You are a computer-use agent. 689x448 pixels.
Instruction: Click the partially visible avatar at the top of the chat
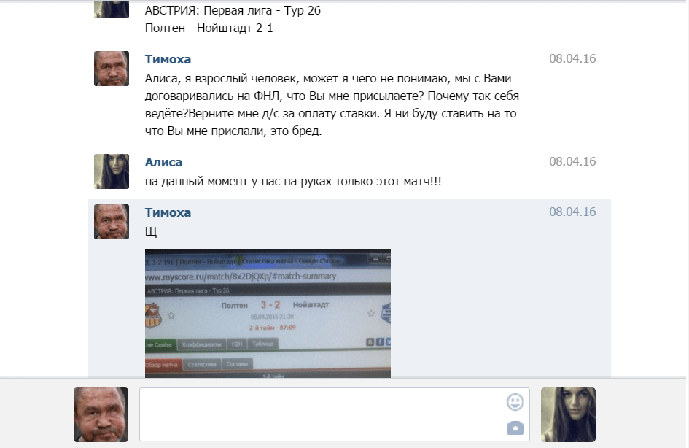click(112, 9)
